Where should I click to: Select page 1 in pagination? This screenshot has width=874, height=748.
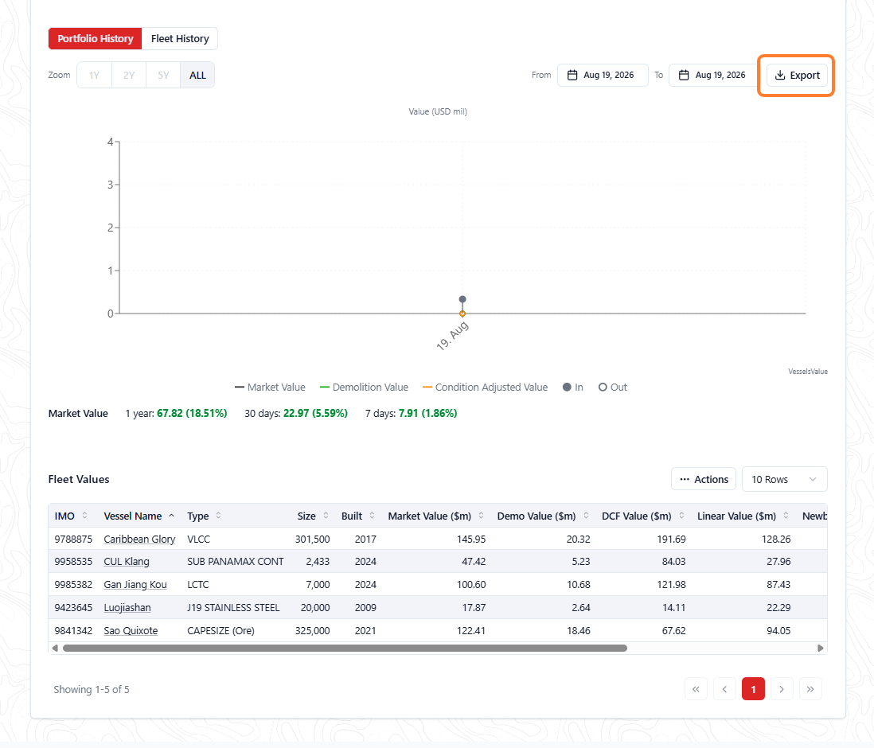[753, 689]
